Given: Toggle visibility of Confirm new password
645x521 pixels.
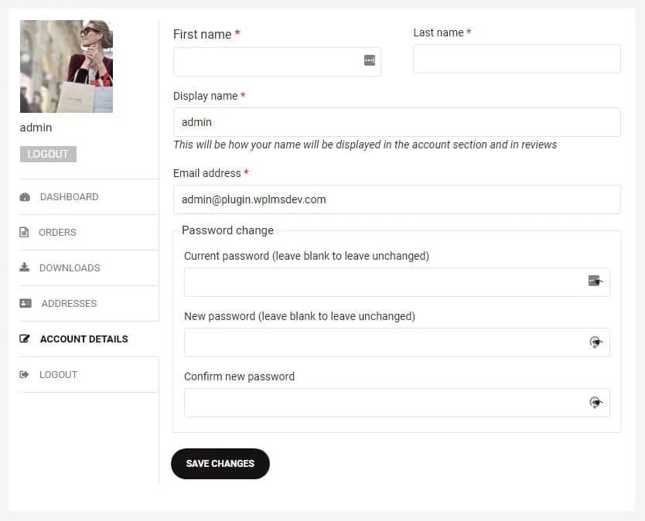Looking at the screenshot, I should pos(596,403).
